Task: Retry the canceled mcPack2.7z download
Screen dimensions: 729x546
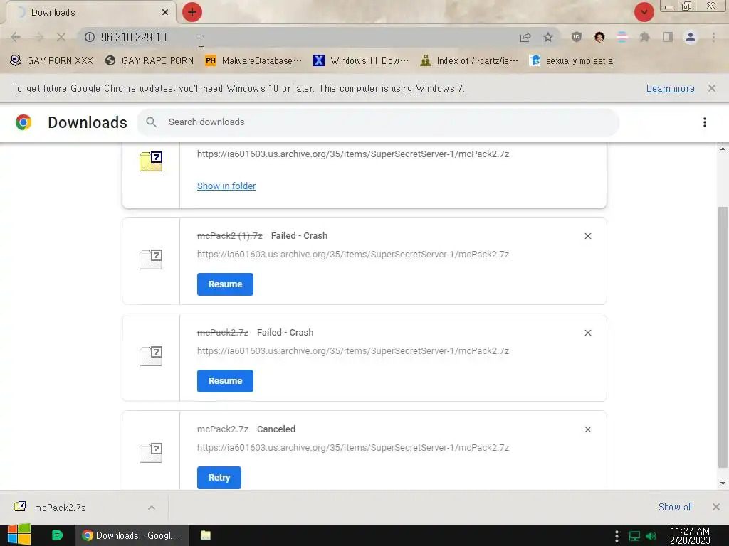Action: 219,477
